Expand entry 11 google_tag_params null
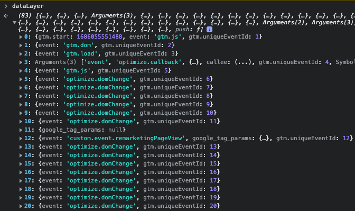355x211 pixels. click(21, 130)
